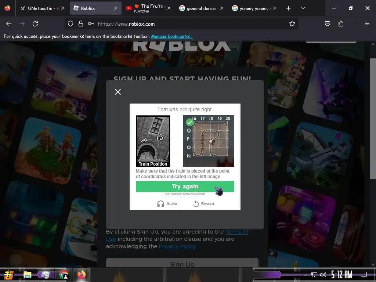Image resolution: width=376 pixels, height=282 pixels.
Task: Open volume control tray icon
Action: coord(323,275)
